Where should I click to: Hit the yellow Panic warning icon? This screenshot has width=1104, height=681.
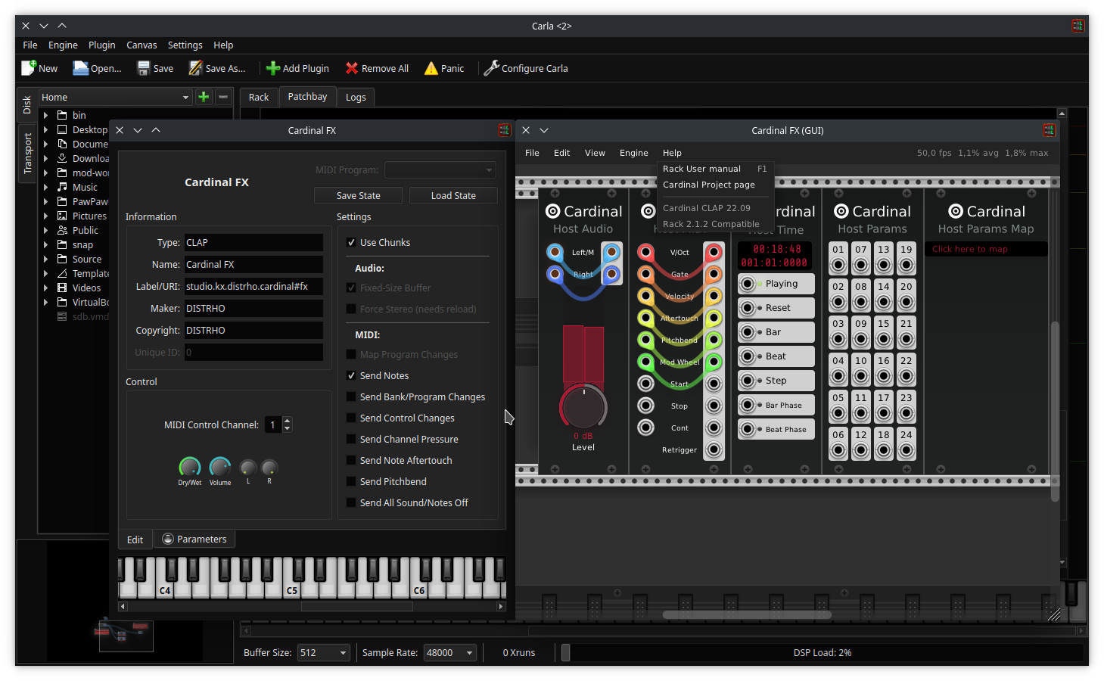(x=431, y=68)
